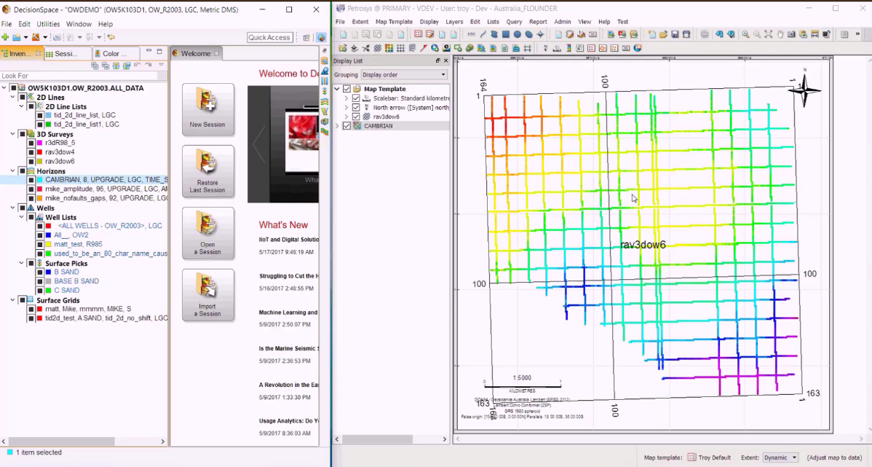Click the cyan color swatch beside CAMBRIAN horizon
Image resolution: width=872 pixels, height=467 pixels.
coord(39,180)
